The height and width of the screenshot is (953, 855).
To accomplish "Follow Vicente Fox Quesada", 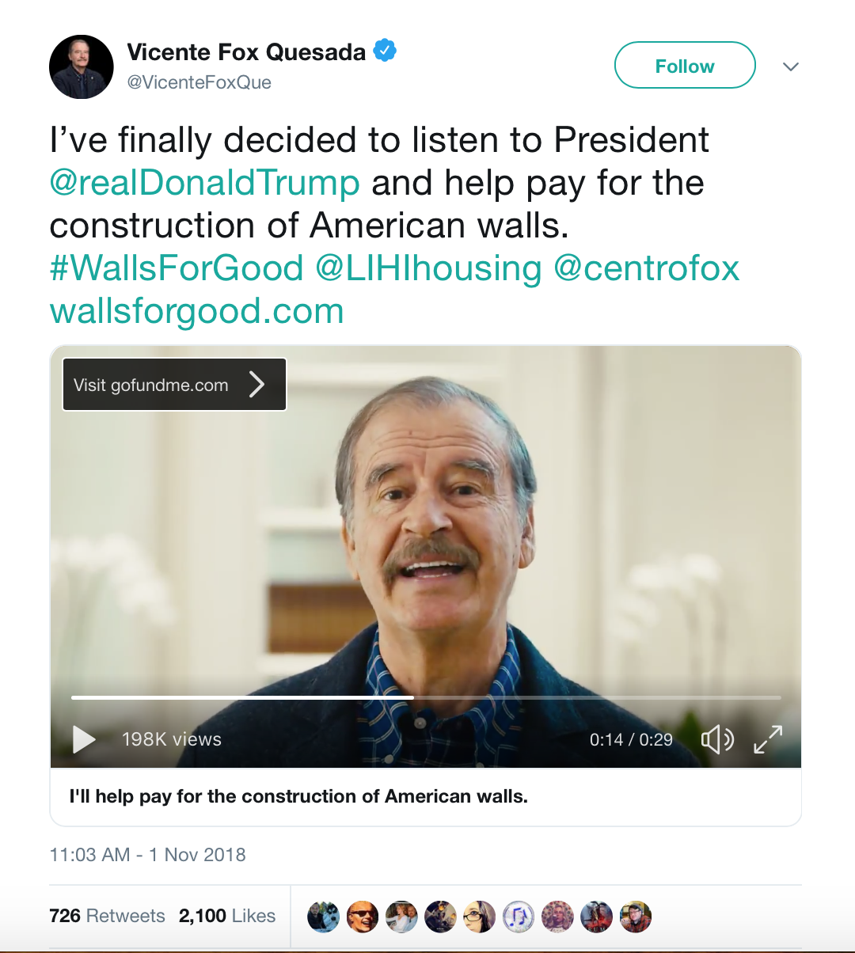I will coord(685,66).
